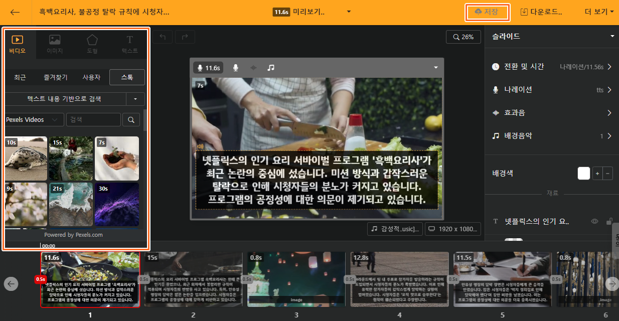Select the 15s garden stock video
The width and height of the screenshot is (619, 321).
[71, 158]
